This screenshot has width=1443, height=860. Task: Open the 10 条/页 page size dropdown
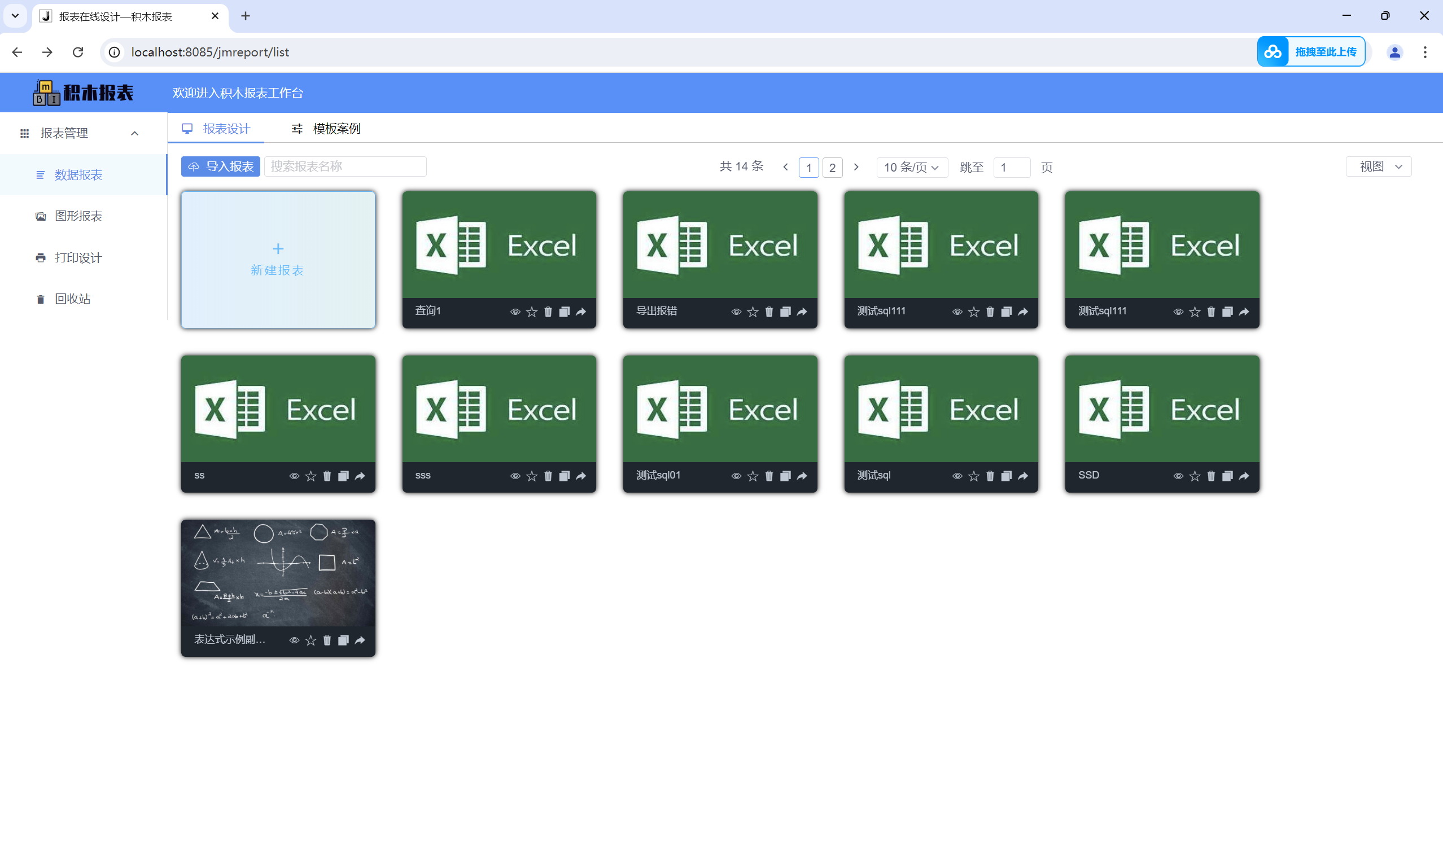(x=912, y=168)
